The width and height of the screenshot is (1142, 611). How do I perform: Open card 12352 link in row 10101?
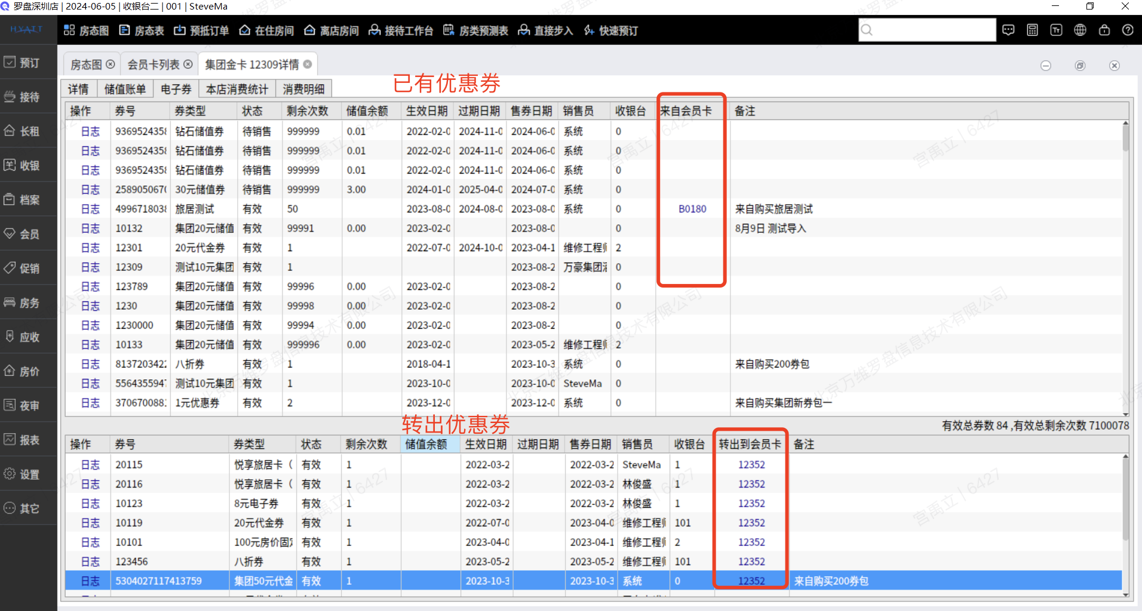(x=751, y=542)
